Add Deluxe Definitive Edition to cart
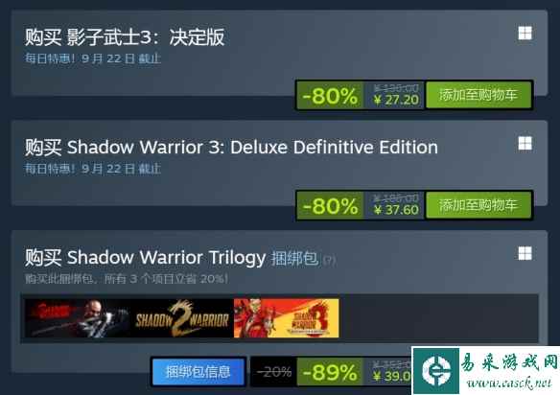 pos(478,205)
